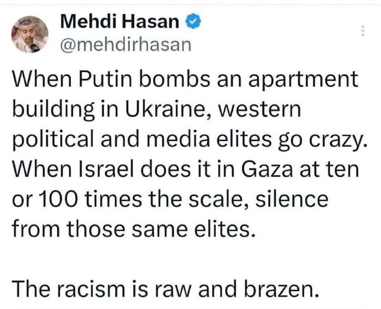
Task: Click the blue verified checkmark badge
Action: [193, 21]
